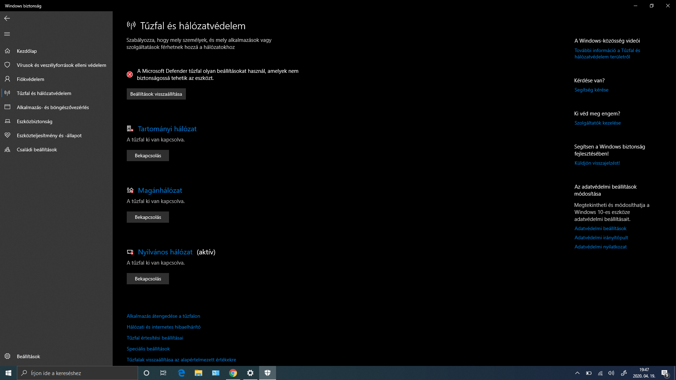Viewport: 676px width, 380px height.
Task: Open Cortana from the taskbar
Action: point(146,373)
